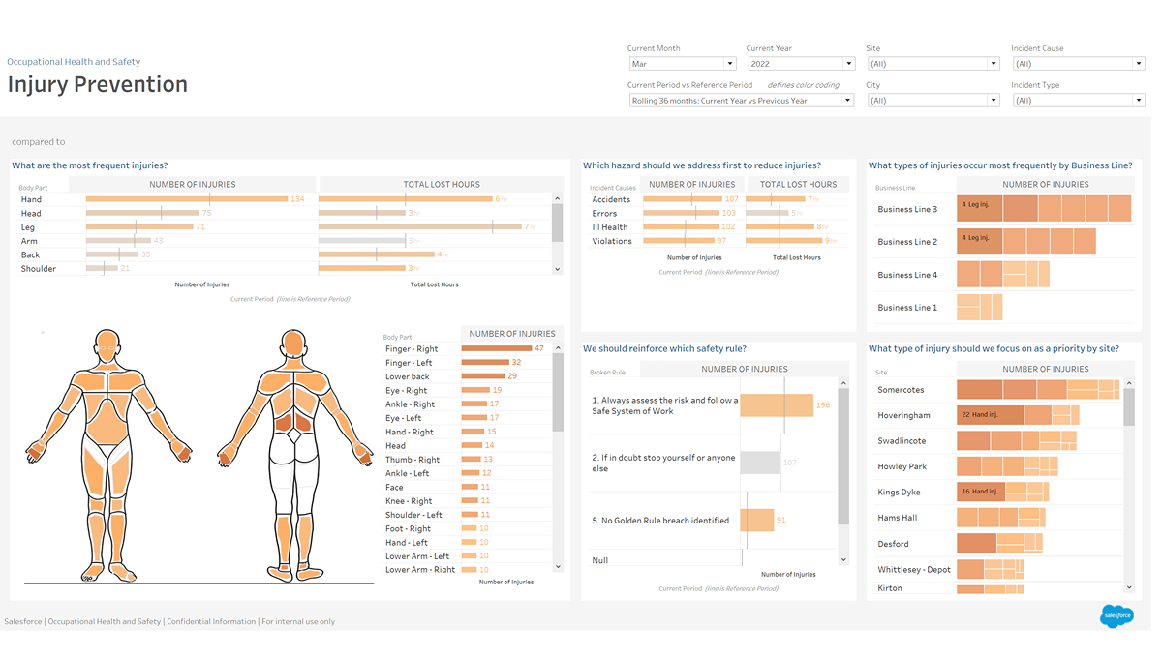1162x658 pixels.
Task: Select the Business Line 3 leg injury block
Action: click(979, 209)
